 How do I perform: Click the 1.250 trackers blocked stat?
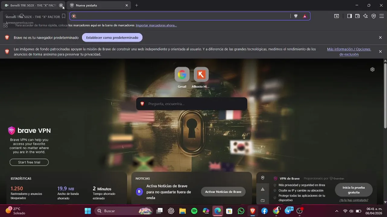pos(27,193)
